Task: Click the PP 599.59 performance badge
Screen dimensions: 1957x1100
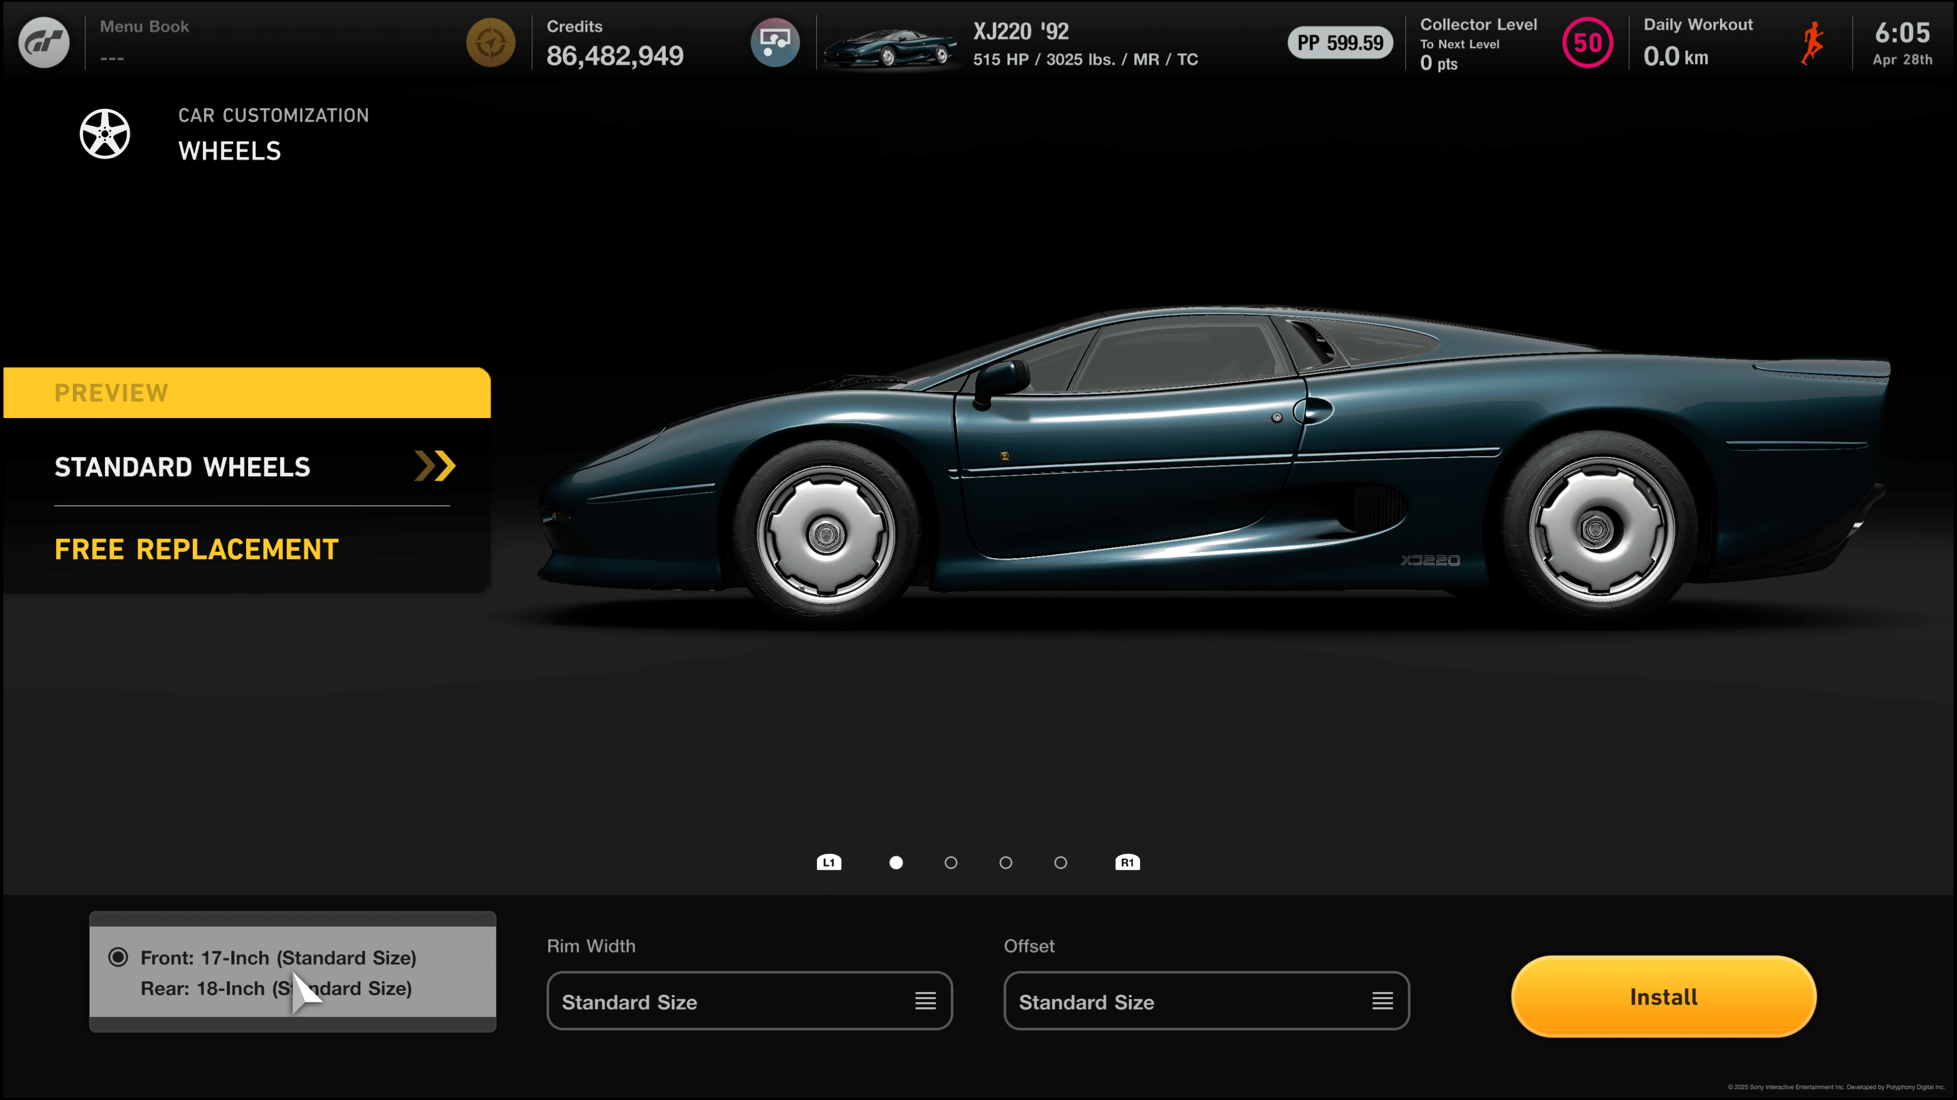Action: point(1340,42)
